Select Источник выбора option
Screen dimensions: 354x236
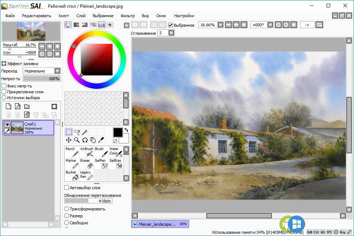(4, 98)
